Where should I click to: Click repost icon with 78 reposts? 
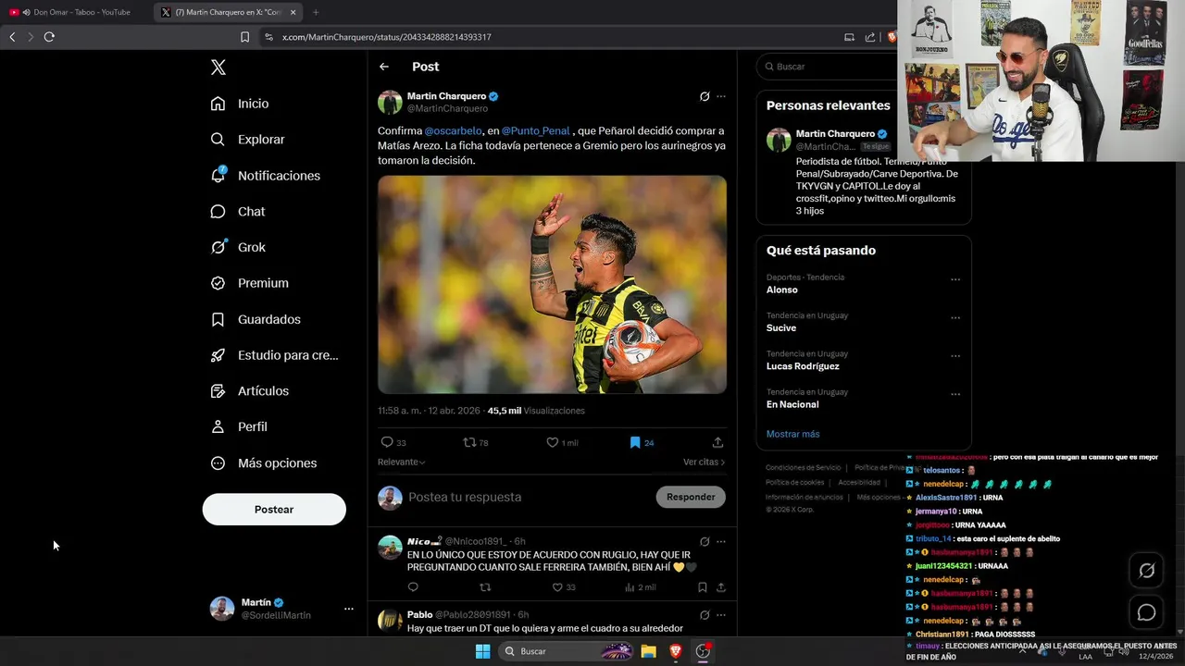click(469, 442)
